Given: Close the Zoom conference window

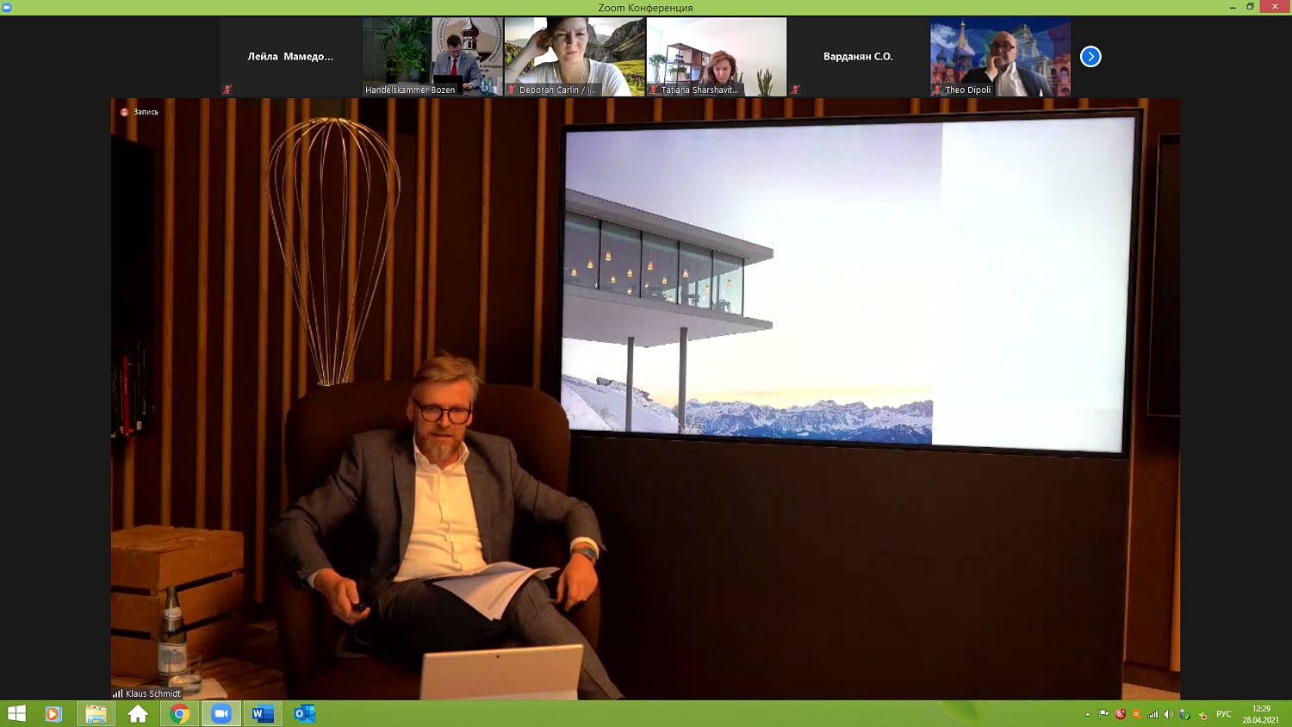Looking at the screenshot, I should click(x=1276, y=7).
